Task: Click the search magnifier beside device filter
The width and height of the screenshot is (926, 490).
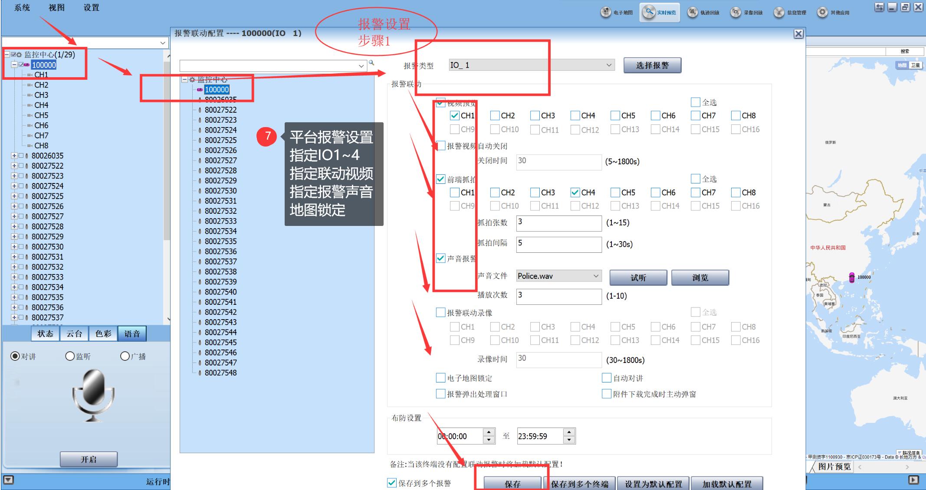Action: (x=371, y=63)
